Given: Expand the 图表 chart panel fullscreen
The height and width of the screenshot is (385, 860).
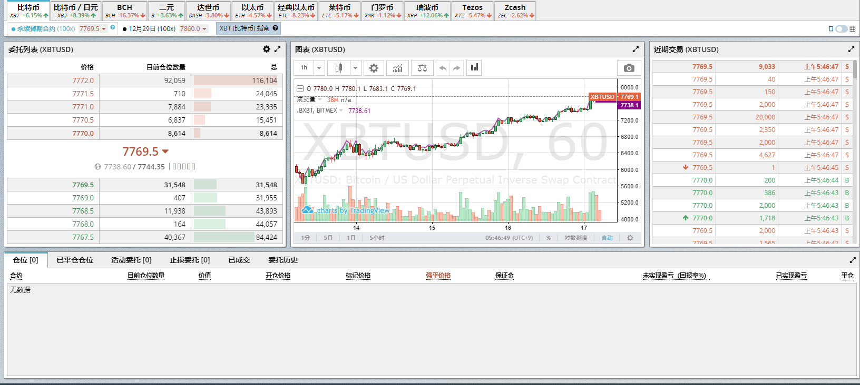Looking at the screenshot, I should pos(636,49).
